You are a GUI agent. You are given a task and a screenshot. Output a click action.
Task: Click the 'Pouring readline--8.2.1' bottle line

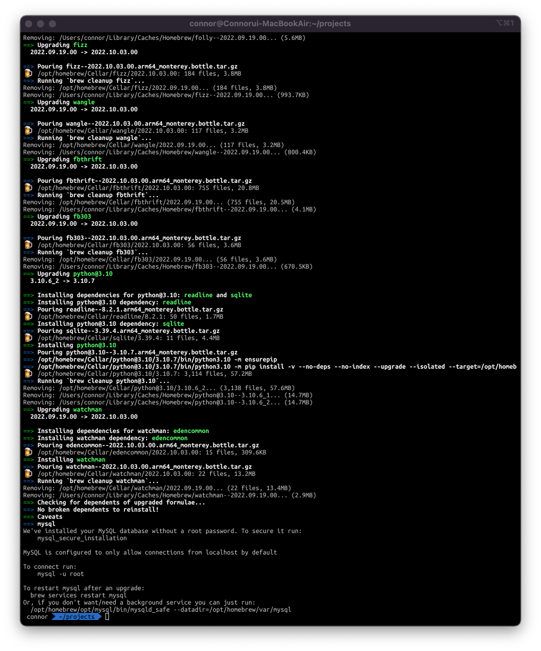[123, 309]
